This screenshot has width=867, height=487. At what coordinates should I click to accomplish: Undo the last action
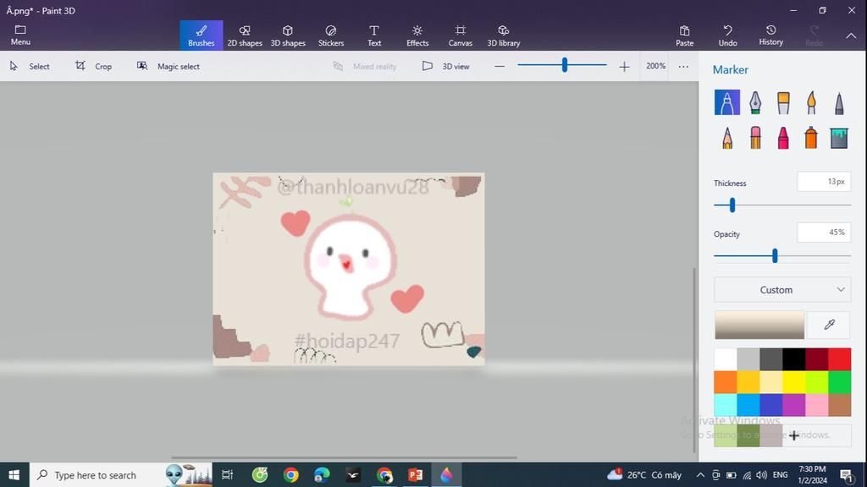[727, 36]
